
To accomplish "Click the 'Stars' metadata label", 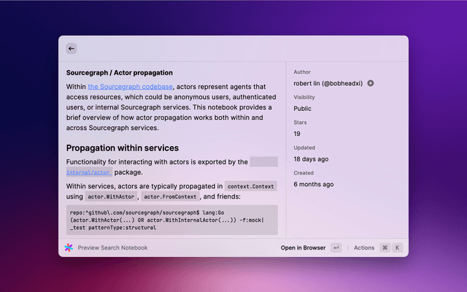I will click(x=300, y=123).
